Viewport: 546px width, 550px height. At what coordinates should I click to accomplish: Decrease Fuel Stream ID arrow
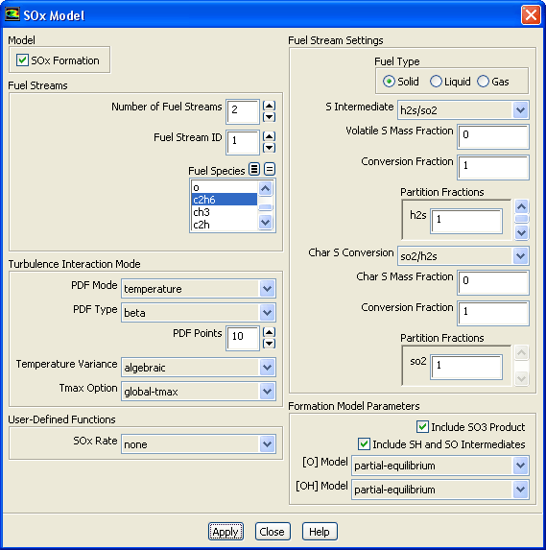point(269,148)
